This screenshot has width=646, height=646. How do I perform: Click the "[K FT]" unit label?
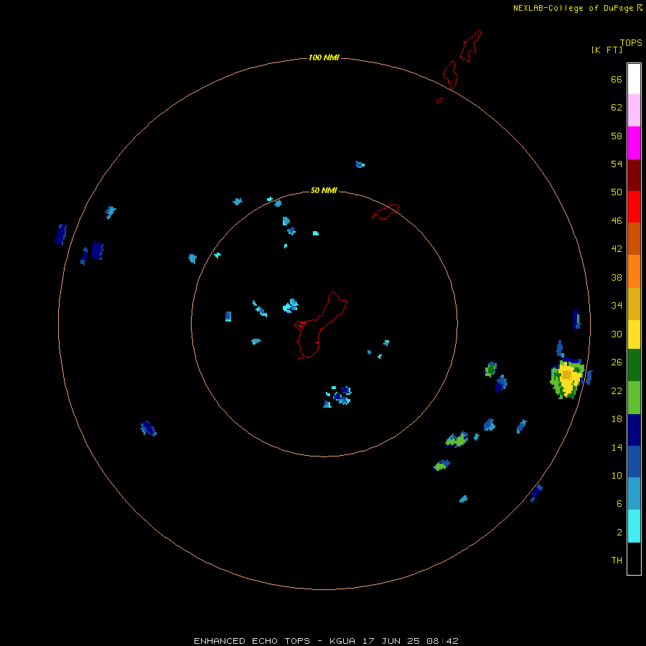(x=607, y=50)
